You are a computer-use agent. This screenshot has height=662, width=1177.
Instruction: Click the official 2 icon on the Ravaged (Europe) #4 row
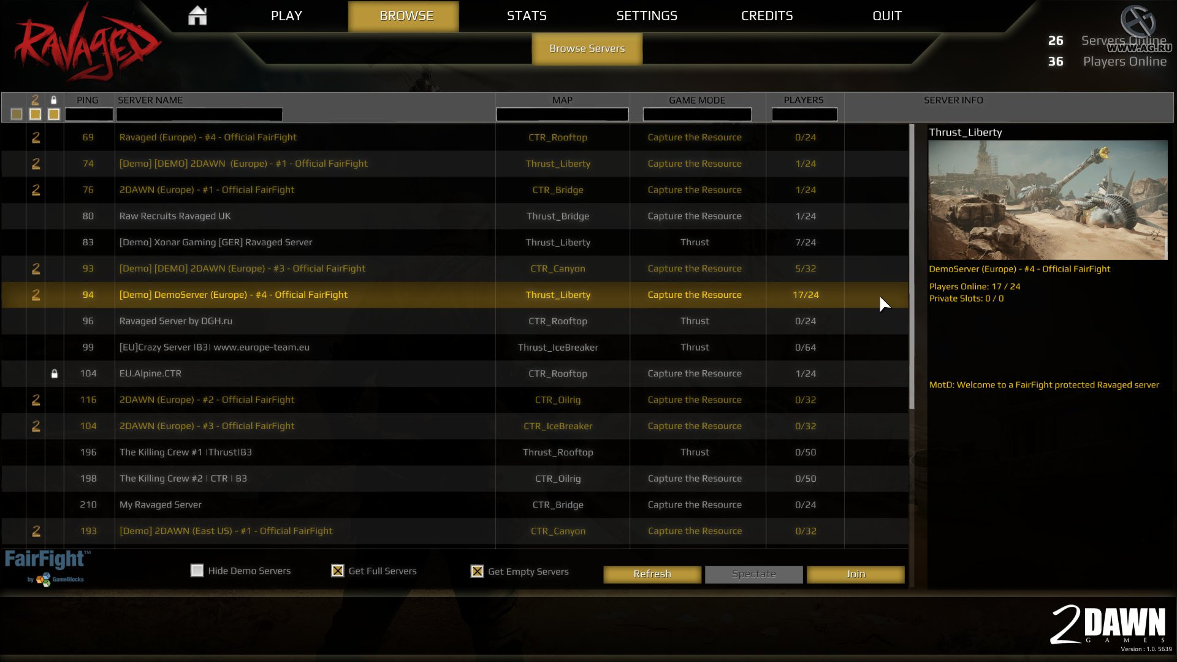tap(36, 137)
